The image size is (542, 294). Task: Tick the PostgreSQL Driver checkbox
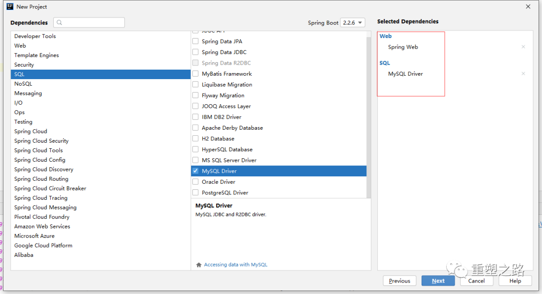coord(196,193)
